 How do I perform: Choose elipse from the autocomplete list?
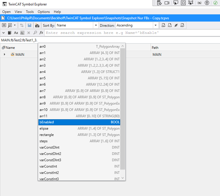[x=79, y=128]
